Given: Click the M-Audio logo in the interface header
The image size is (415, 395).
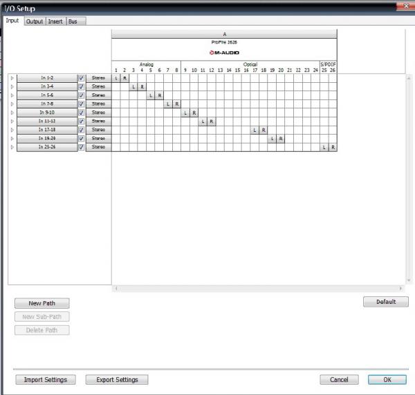Looking at the screenshot, I should [224, 52].
